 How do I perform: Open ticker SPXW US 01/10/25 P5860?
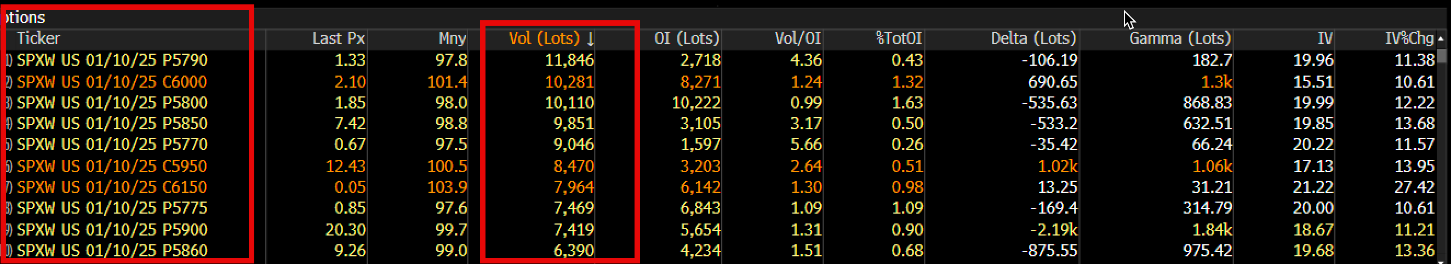pyautogui.click(x=112, y=250)
